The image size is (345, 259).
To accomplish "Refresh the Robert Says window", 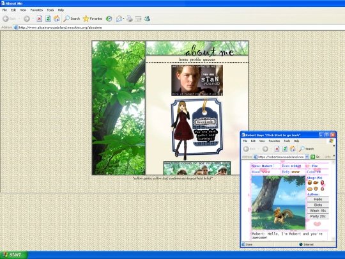I will click(285, 149).
